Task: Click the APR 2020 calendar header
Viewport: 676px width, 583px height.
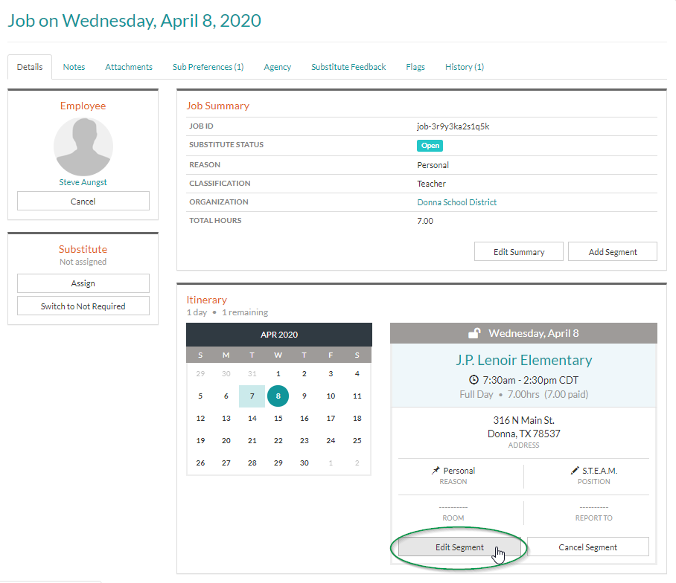Action: [279, 335]
